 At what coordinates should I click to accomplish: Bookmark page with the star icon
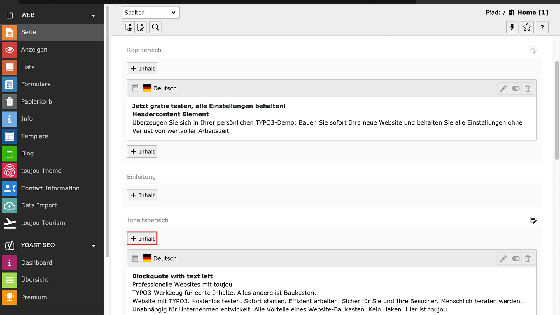[x=527, y=27]
